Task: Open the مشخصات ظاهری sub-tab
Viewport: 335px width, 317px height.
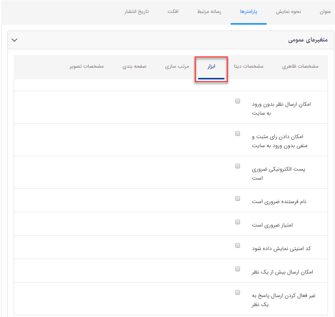Action: pyautogui.click(x=300, y=67)
